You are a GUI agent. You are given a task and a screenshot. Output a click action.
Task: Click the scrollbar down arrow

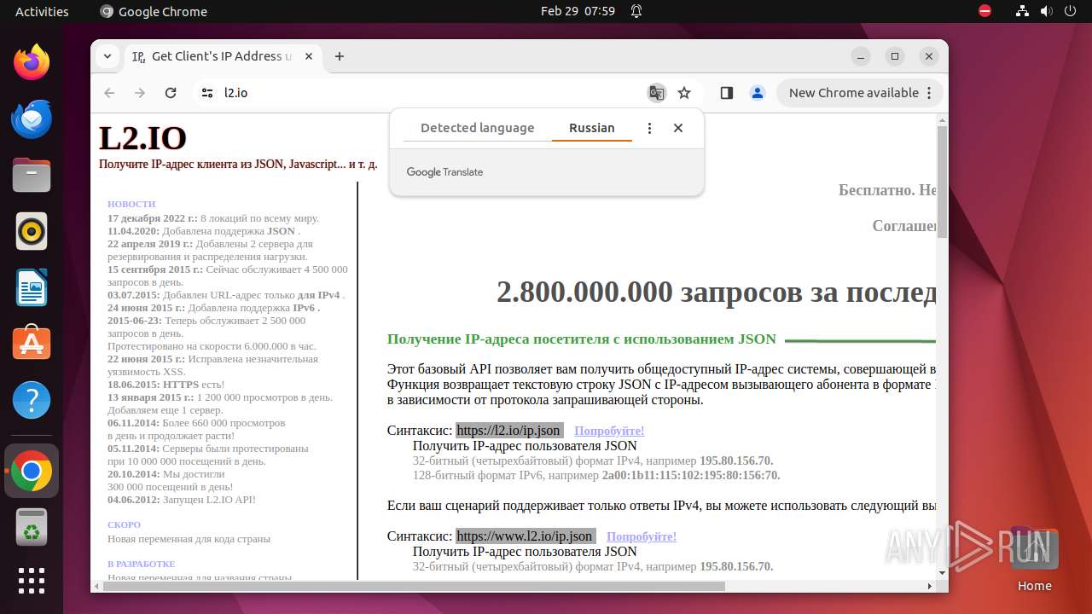pyautogui.click(x=942, y=573)
